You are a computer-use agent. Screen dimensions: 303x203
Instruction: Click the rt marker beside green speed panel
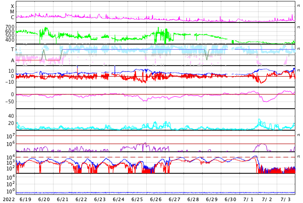coord(299,27)
